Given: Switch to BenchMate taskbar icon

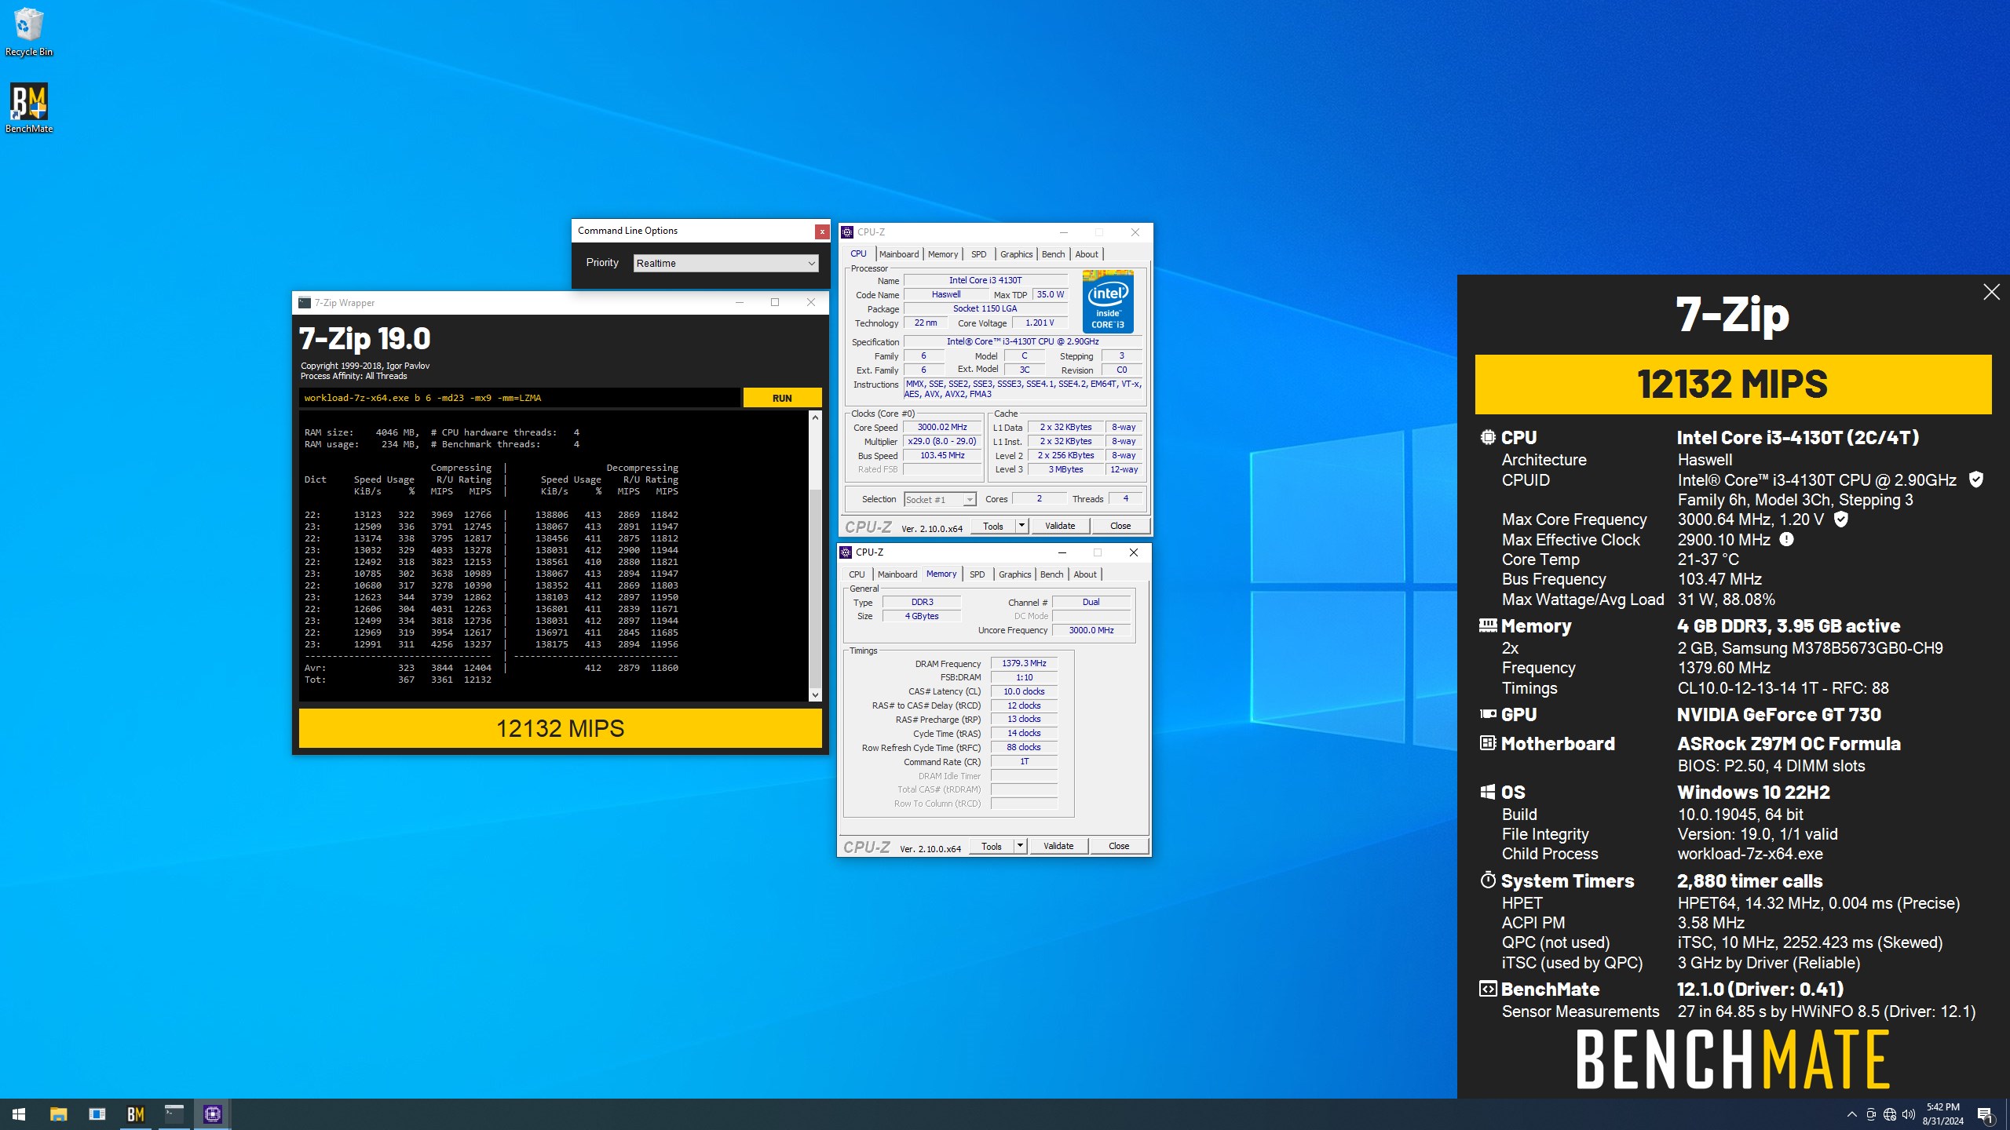Looking at the screenshot, I should click(135, 1114).
